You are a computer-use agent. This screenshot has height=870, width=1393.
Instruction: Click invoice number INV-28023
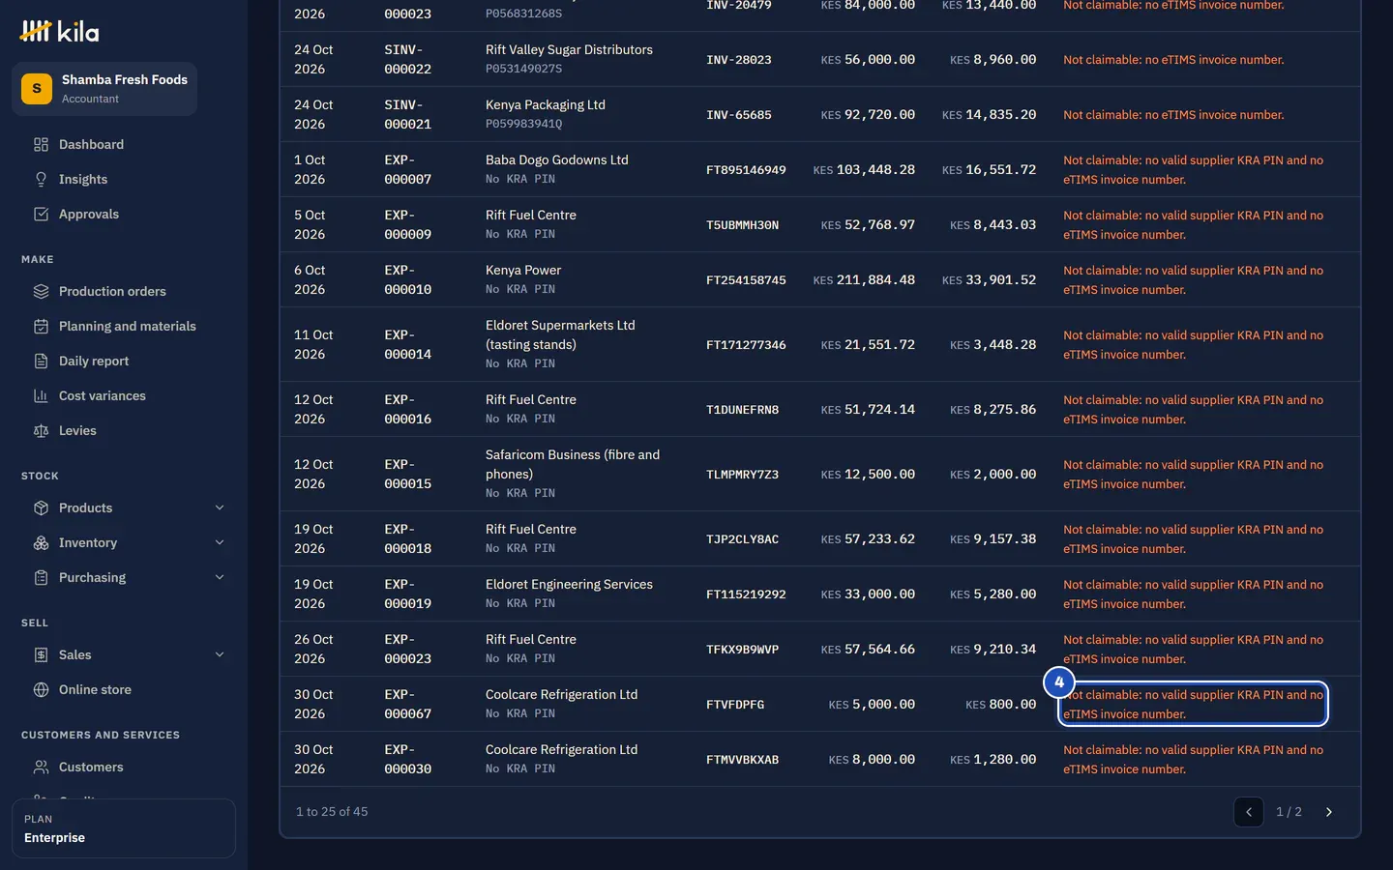click(x=739, y=60)
